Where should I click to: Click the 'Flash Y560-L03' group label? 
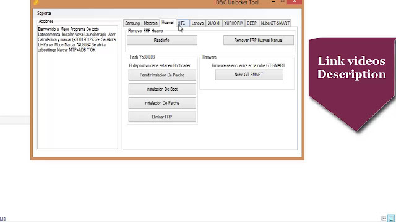142,57
